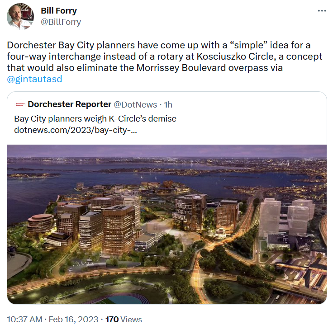Open the Dorchester Bay City rendering image
Screen dimensions: 333x329
pos(166,224)
